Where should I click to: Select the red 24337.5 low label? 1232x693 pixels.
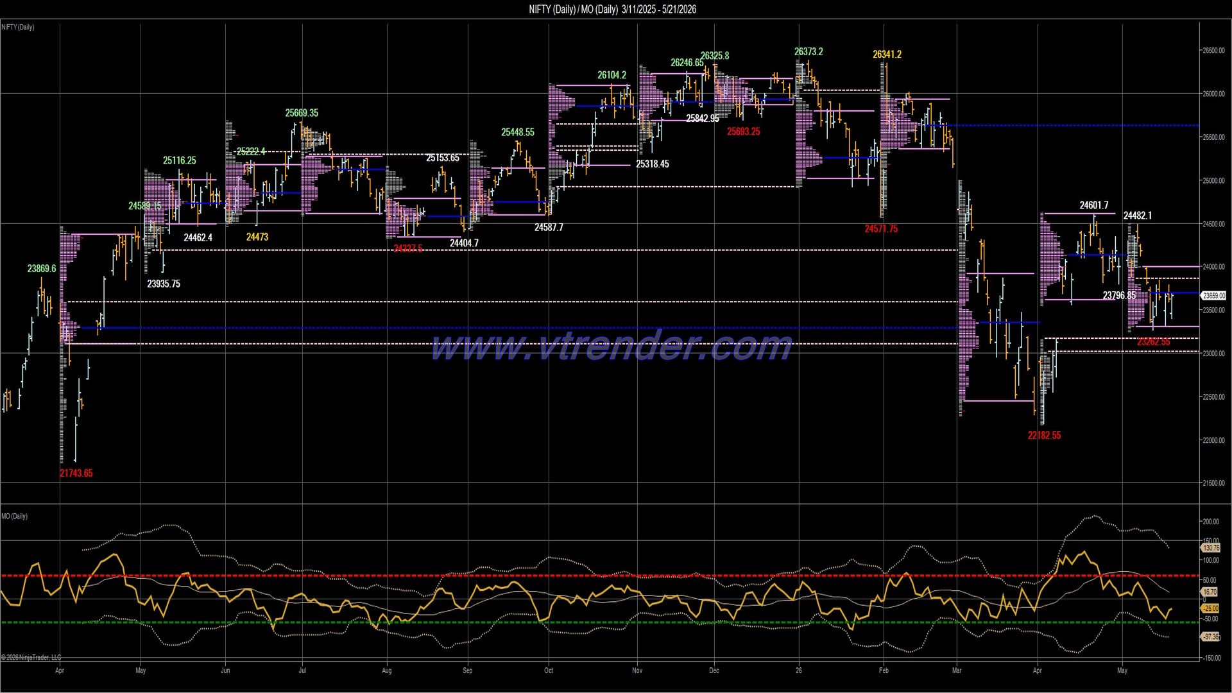[408, 248]
